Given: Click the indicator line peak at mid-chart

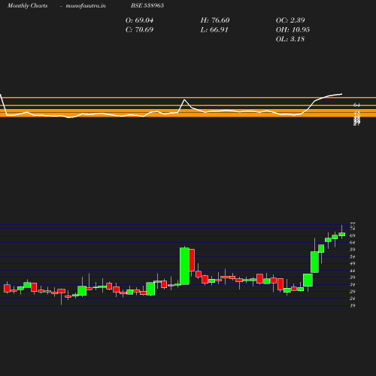Looking at the screenshot, I should point(185,100).
